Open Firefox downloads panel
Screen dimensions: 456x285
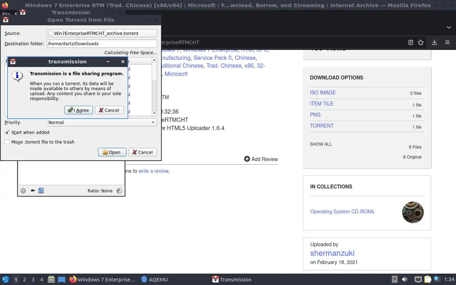(x=434, y=42)
